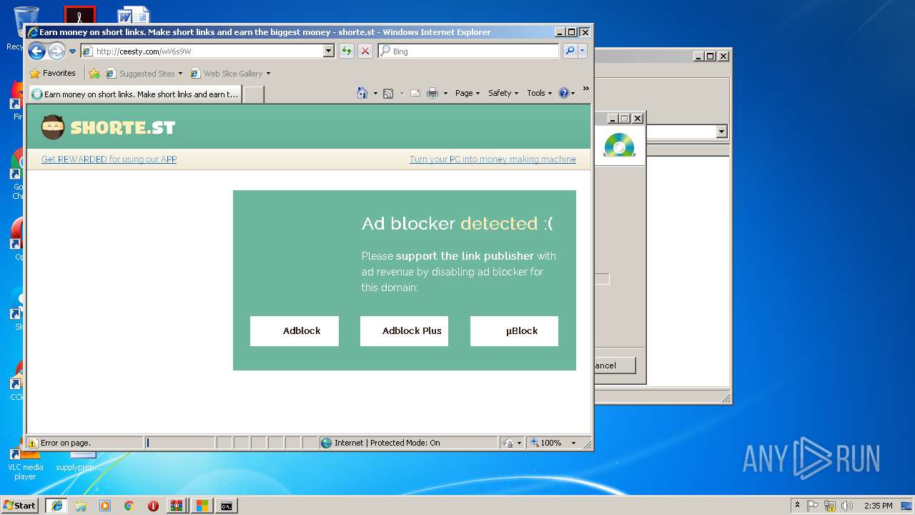Click the WinRAR taskbar icon

[x=176, y=505]
